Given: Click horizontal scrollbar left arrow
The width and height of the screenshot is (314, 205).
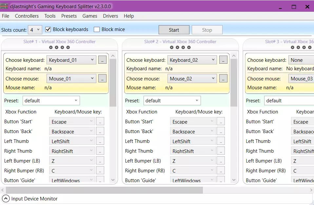Looking at the screenshot, I should (x=3, y=190).
